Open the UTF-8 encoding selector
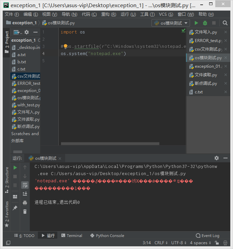Image resolution: width=233 pixels, height=249 pixels. [179, 243]
